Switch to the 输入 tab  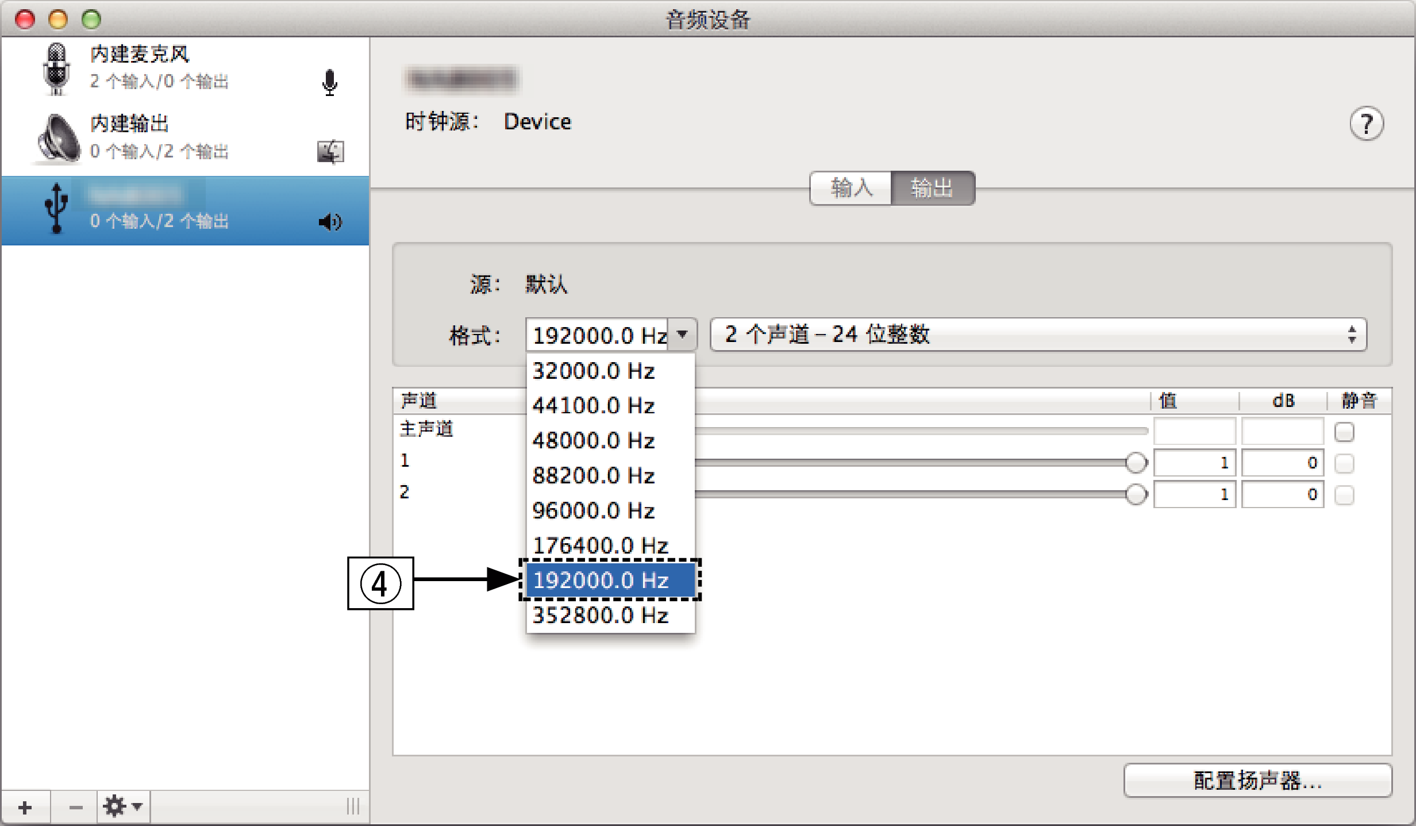point(851,188)
